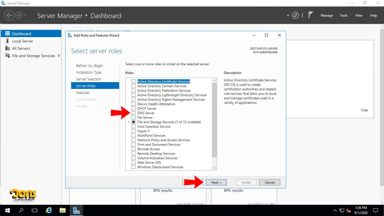Screen dimensions: 384x216
Task: Check Network Policy and Access Services
Action: pyautogui.click(x=133, y=140)
